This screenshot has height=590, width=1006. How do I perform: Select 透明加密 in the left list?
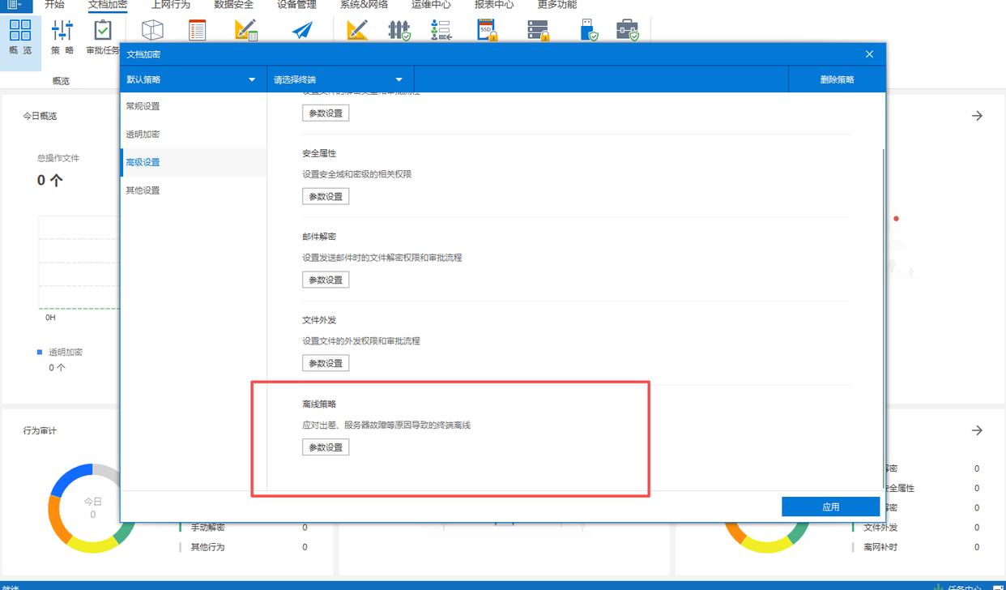193,135
